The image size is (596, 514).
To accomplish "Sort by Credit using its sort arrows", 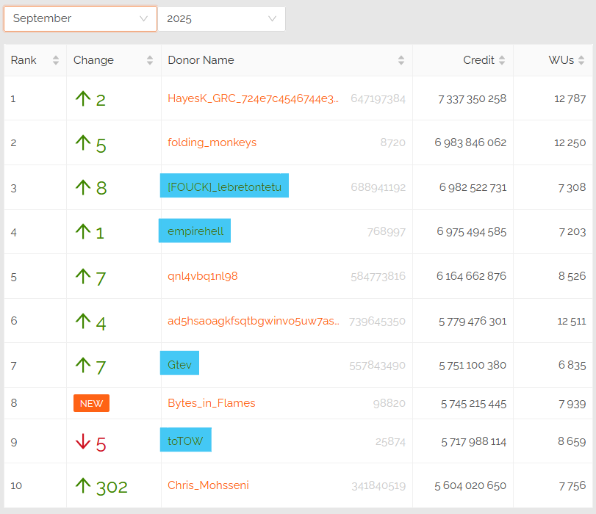I will [x=502, y=60].
